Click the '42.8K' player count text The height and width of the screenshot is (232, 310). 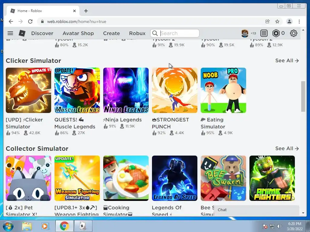(35, 133)
